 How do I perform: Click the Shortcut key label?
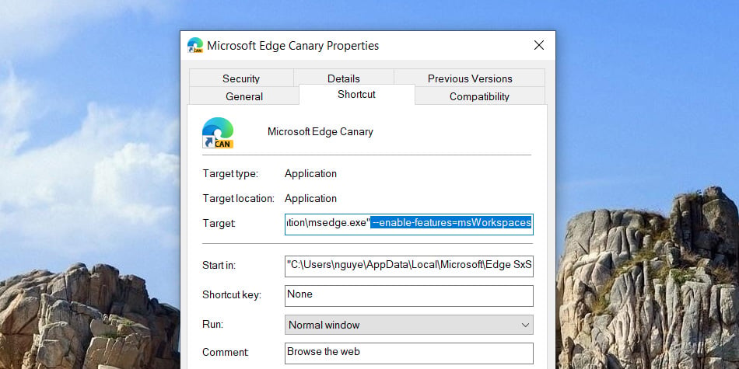coord(231,295)
